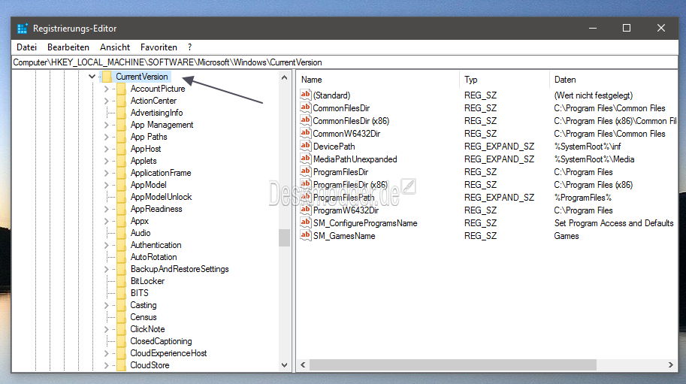Click the values pane scroll left arrow
This screenshot has width=686, height=384.
(303, 364)
